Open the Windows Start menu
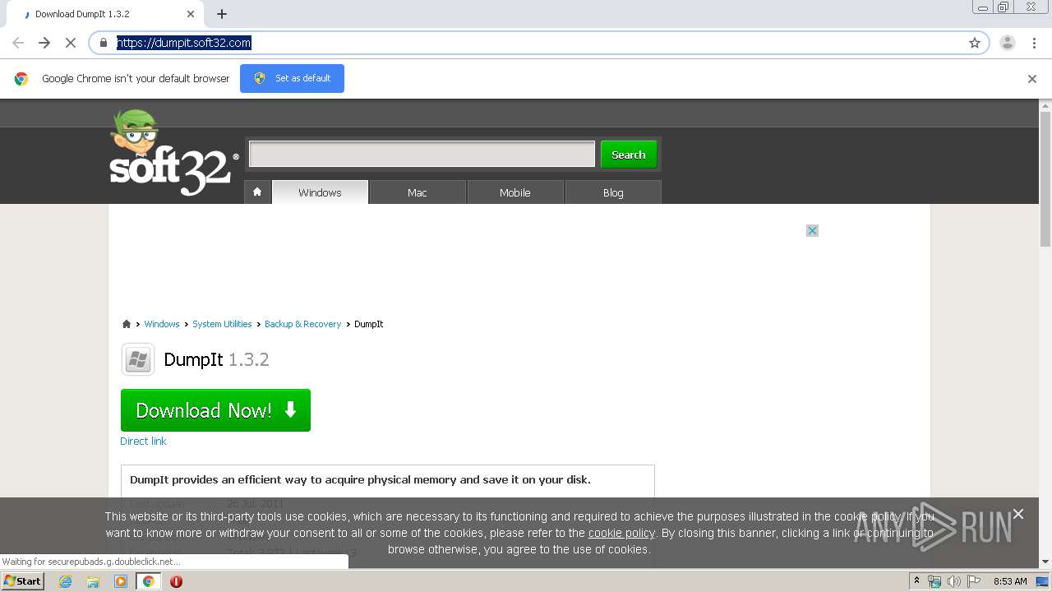Viewport: 1052px width, 592px height. (22, 580)
